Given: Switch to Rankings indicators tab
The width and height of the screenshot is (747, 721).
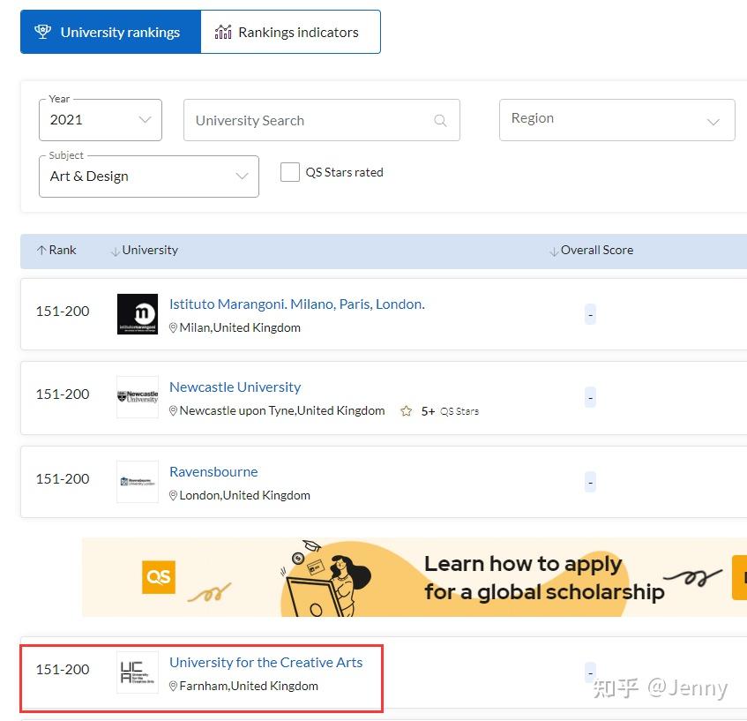Looking at the screenshot, I should (290, 33).
